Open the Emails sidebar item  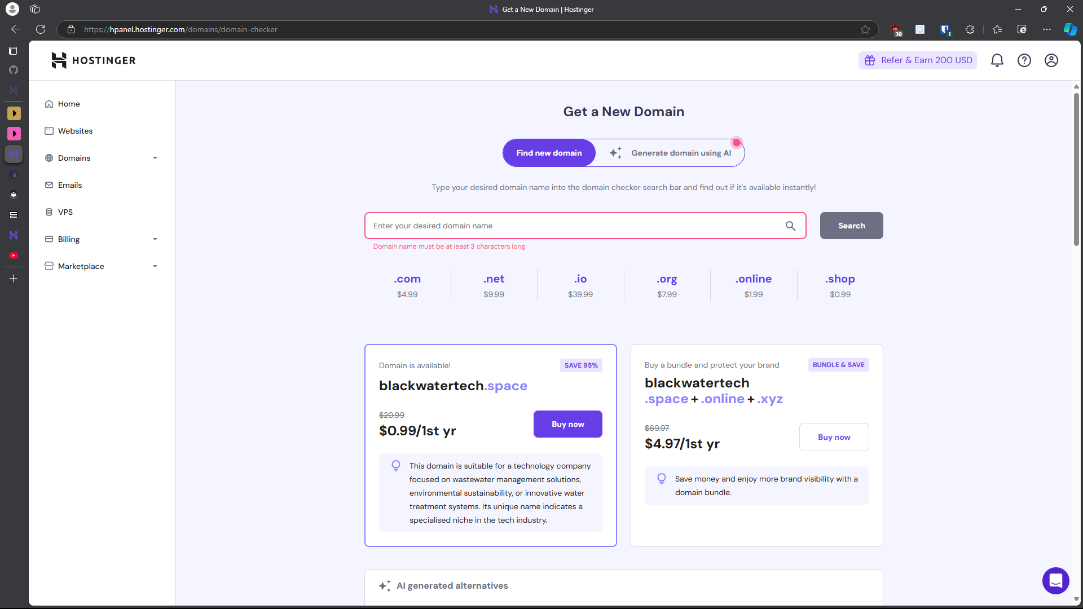point(70,185)
